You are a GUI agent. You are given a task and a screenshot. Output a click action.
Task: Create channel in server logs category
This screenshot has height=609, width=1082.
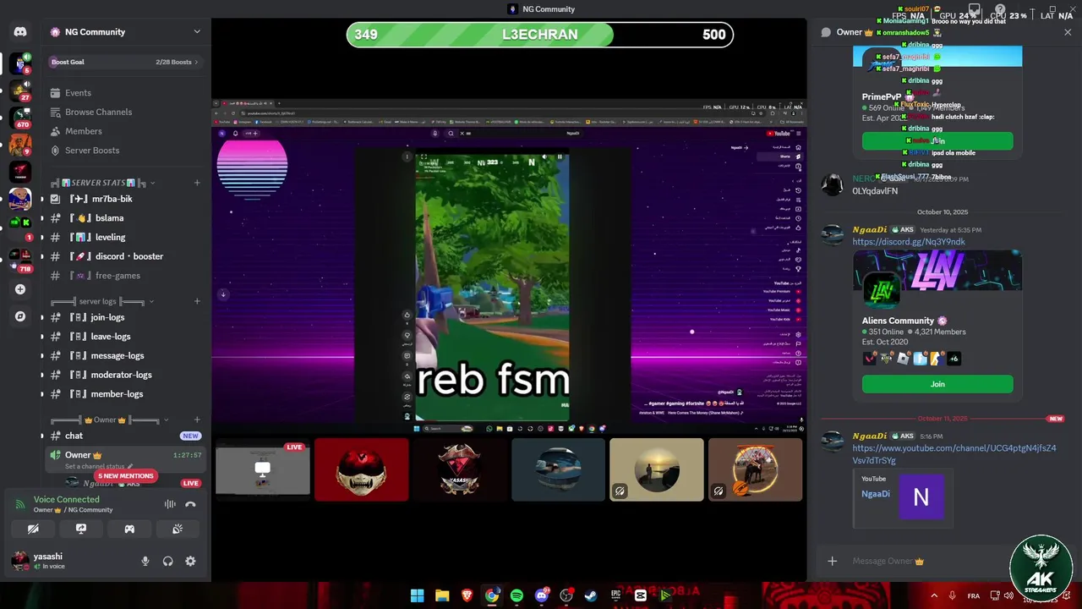(197, 301)
